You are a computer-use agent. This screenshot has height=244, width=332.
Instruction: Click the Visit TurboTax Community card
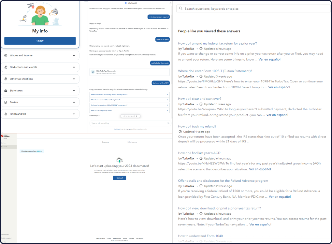tap(129, 72)
